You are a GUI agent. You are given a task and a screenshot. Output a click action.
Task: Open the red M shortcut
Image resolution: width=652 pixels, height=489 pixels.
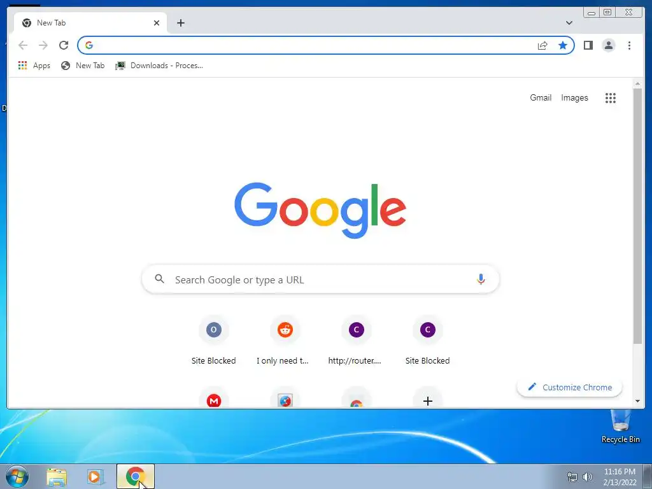(214, 400)
